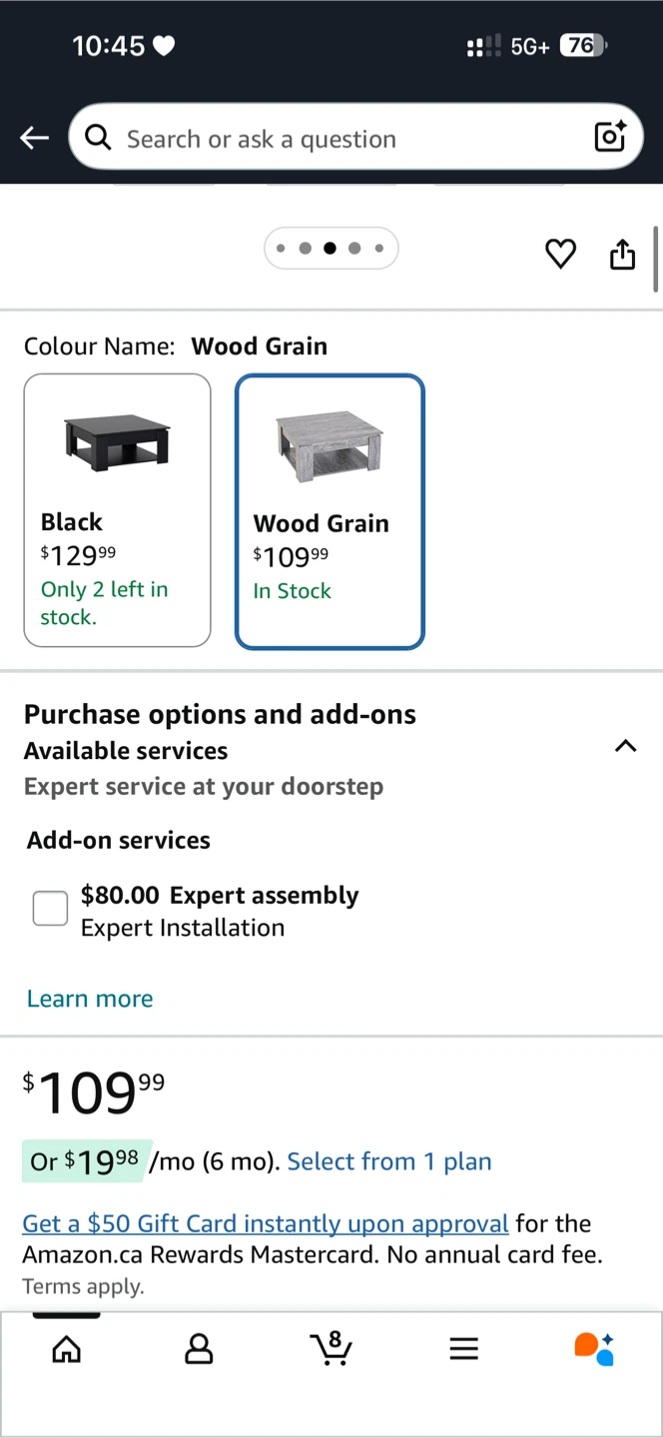Screen dimensions: 663x1438
Task: Collapse Purchase options and add-ons section
Action: (625, 746)
